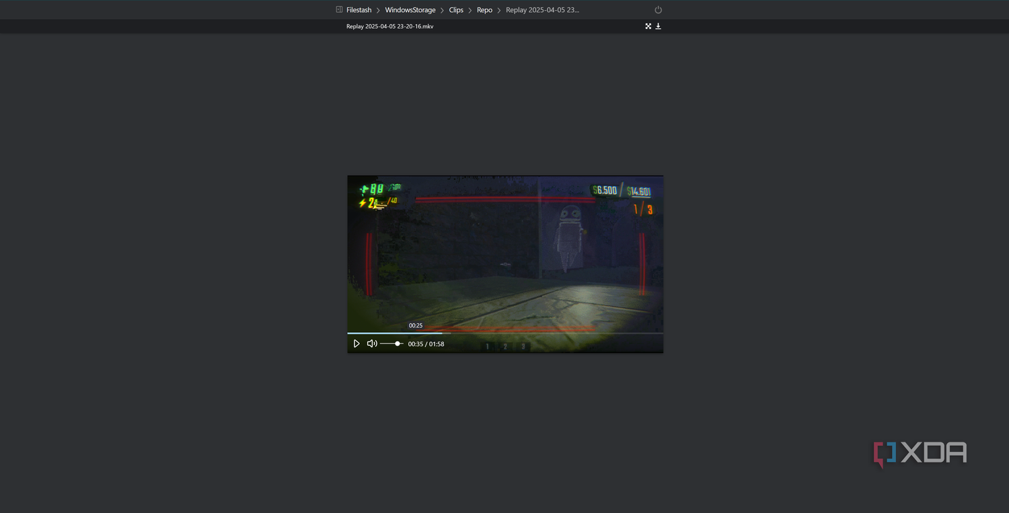Click the Replay 2025-04-05 23-20-16.mkv filename

(x=389, y=26)
